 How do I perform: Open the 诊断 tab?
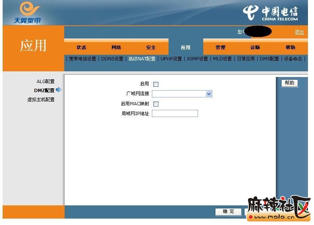[x=255, y=48]
